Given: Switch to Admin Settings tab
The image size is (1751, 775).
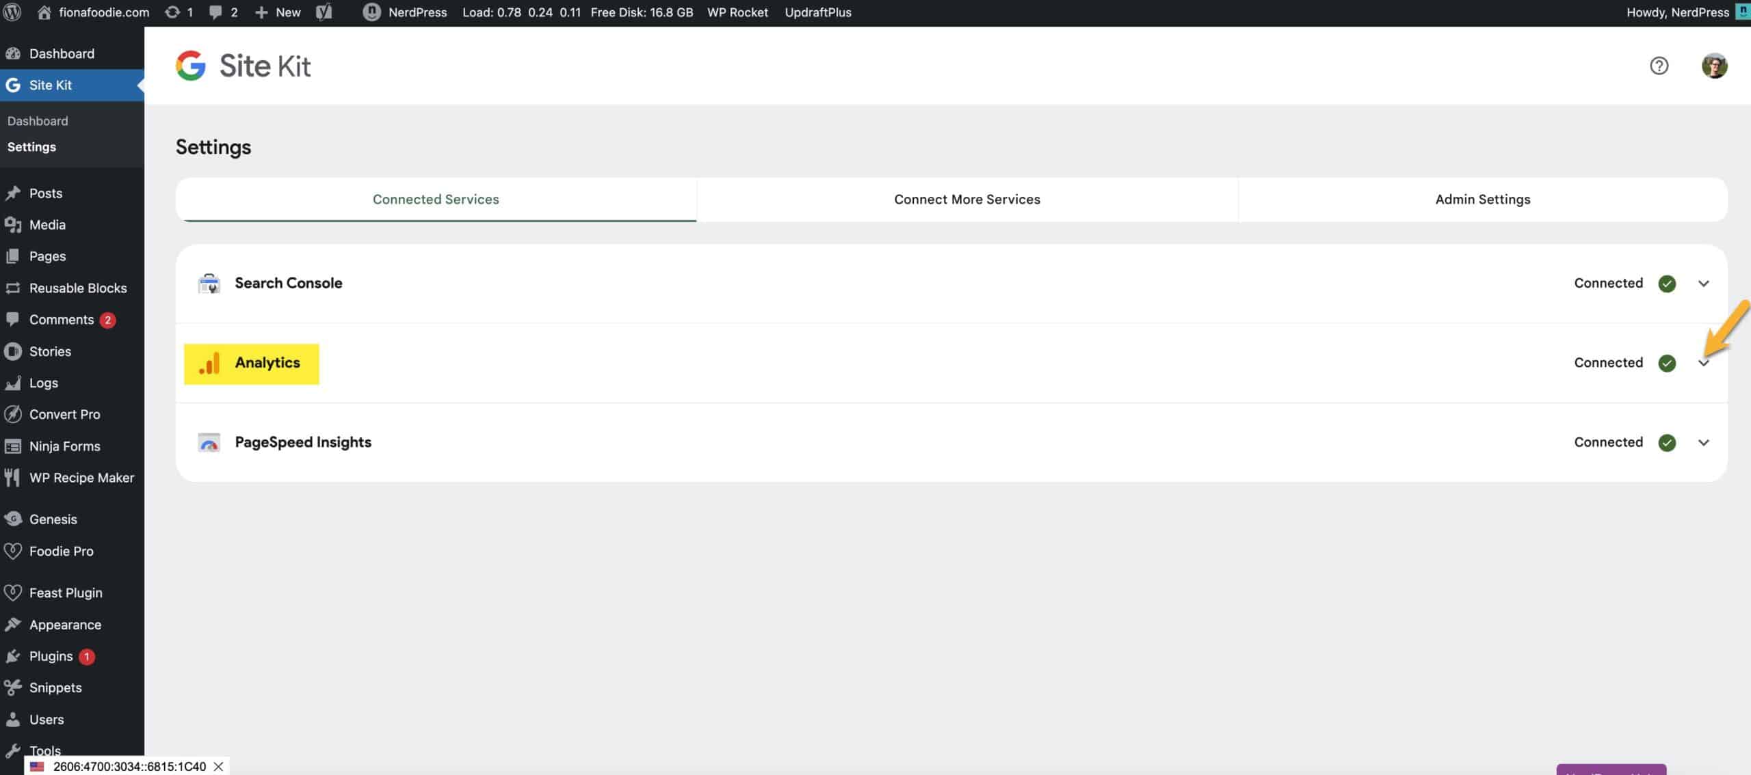Looking at the screenshot, I should [x=1483, y=198].
